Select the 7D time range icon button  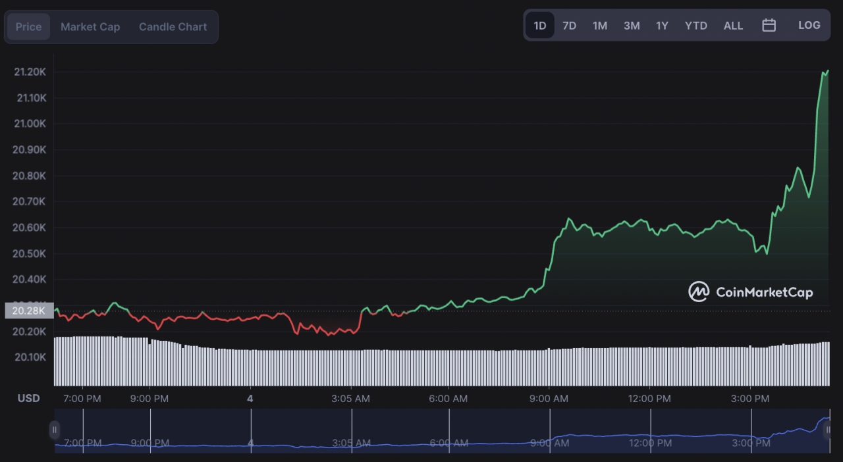[569, 26]
